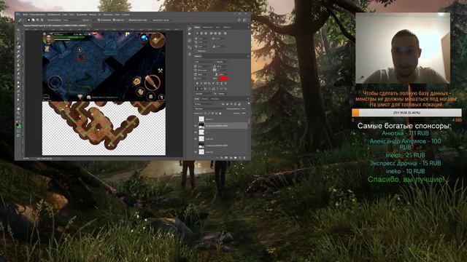The image size is (467, 262).
Task: Open the anti-aliasing method dropdown in Character panel
Action: coord(223,94)
